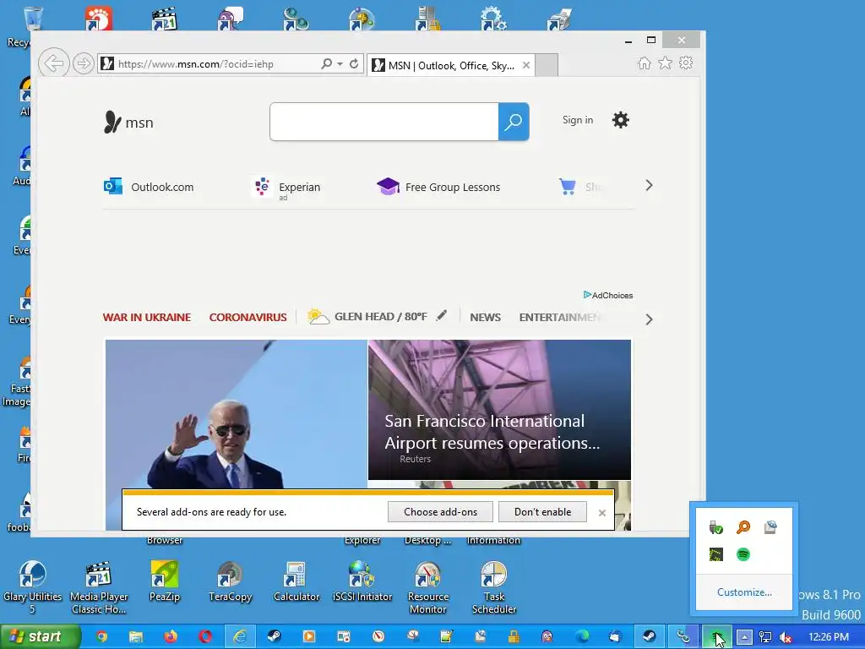
Task: Click the network tray icon
Action: point(765,637)
